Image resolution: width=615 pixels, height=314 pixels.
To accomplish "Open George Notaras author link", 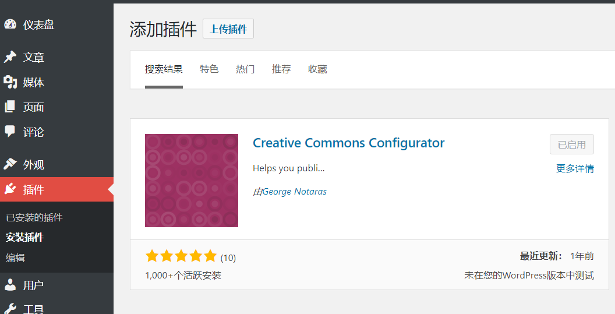I will pos(294,192).
